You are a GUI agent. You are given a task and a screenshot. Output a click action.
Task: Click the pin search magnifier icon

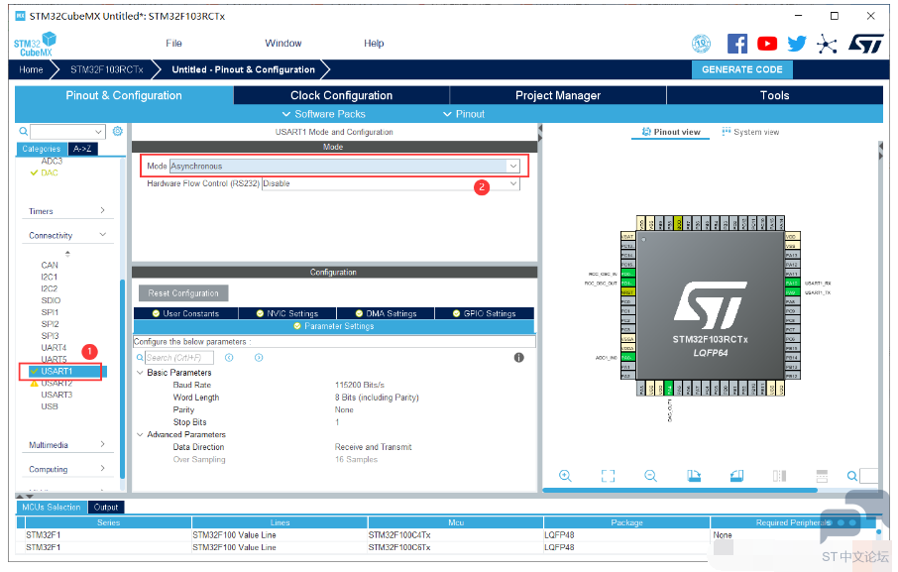click(x=852, y=476)
